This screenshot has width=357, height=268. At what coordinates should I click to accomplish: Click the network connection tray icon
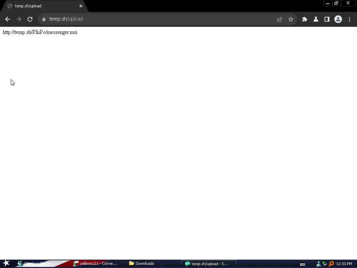pyautogui.click(x=325, y=264)
